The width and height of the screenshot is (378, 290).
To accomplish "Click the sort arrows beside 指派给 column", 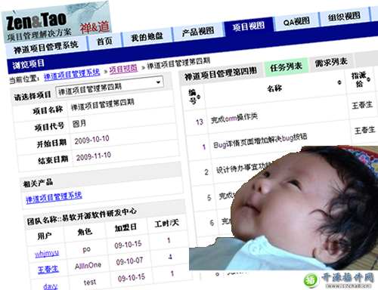I will (368, 79).
